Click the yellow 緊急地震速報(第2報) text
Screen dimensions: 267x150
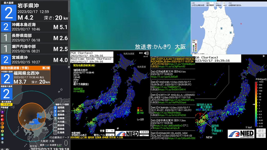pos(84,66)
